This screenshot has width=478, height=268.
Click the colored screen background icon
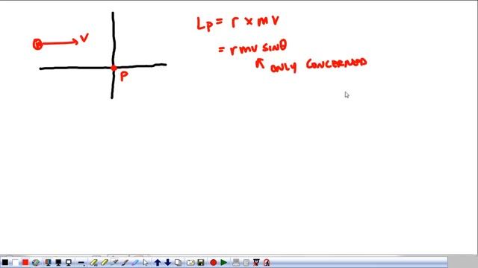click(48, 262)
